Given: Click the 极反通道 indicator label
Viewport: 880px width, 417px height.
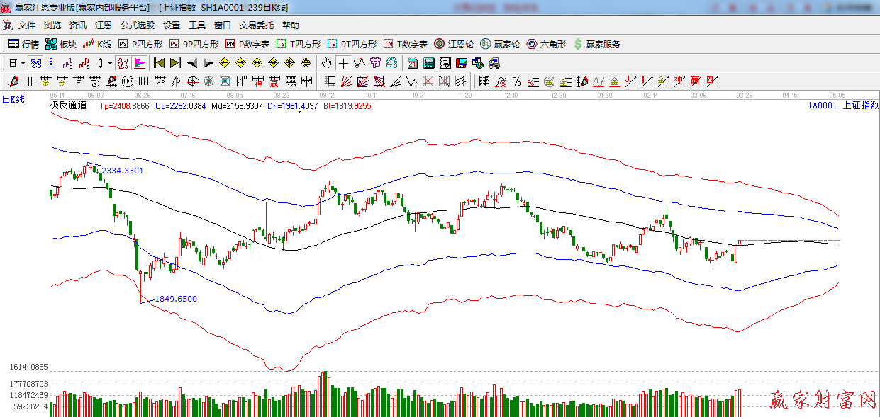Looking at the screenshot, I should (x=68, y=105).
